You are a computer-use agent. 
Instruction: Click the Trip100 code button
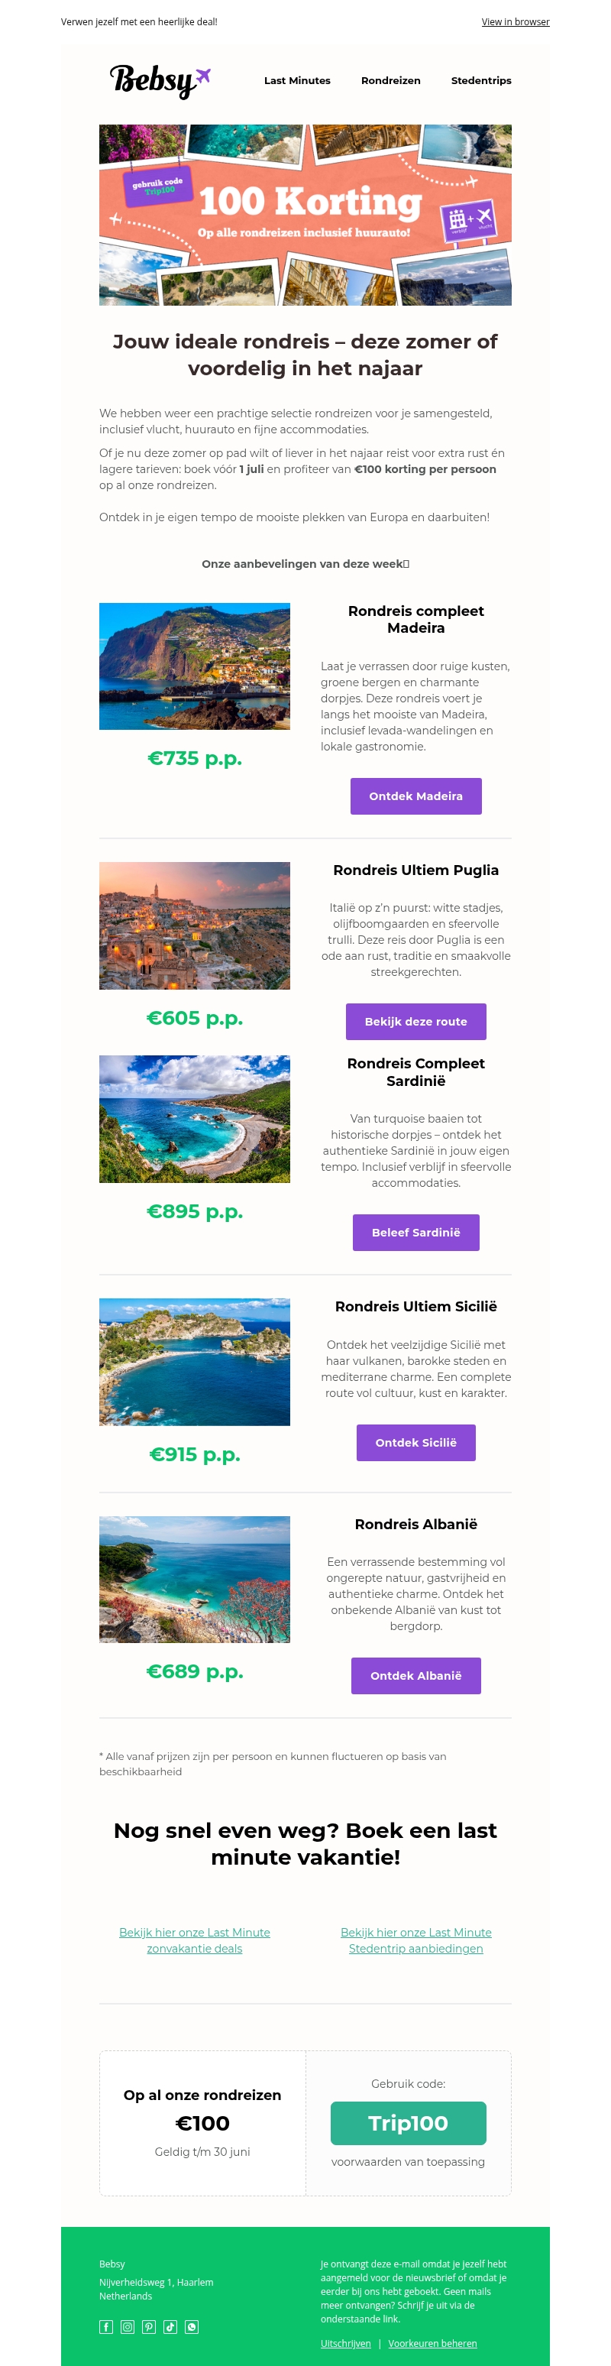point(409,2123)
